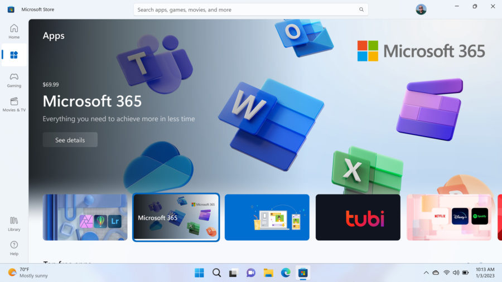The image size is (502, 282).
Task: Open the tubi carousel thumbnail
Action: click(x=358, y=217)
